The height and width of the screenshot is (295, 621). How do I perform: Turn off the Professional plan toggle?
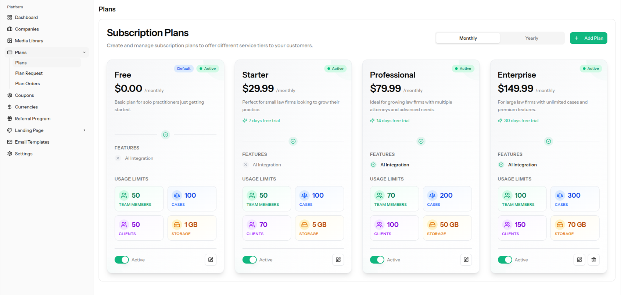[x=377, y=260]
